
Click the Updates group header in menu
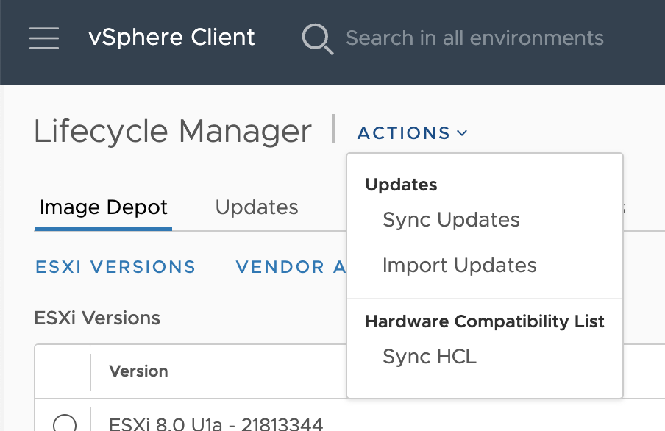pos(401,185)
